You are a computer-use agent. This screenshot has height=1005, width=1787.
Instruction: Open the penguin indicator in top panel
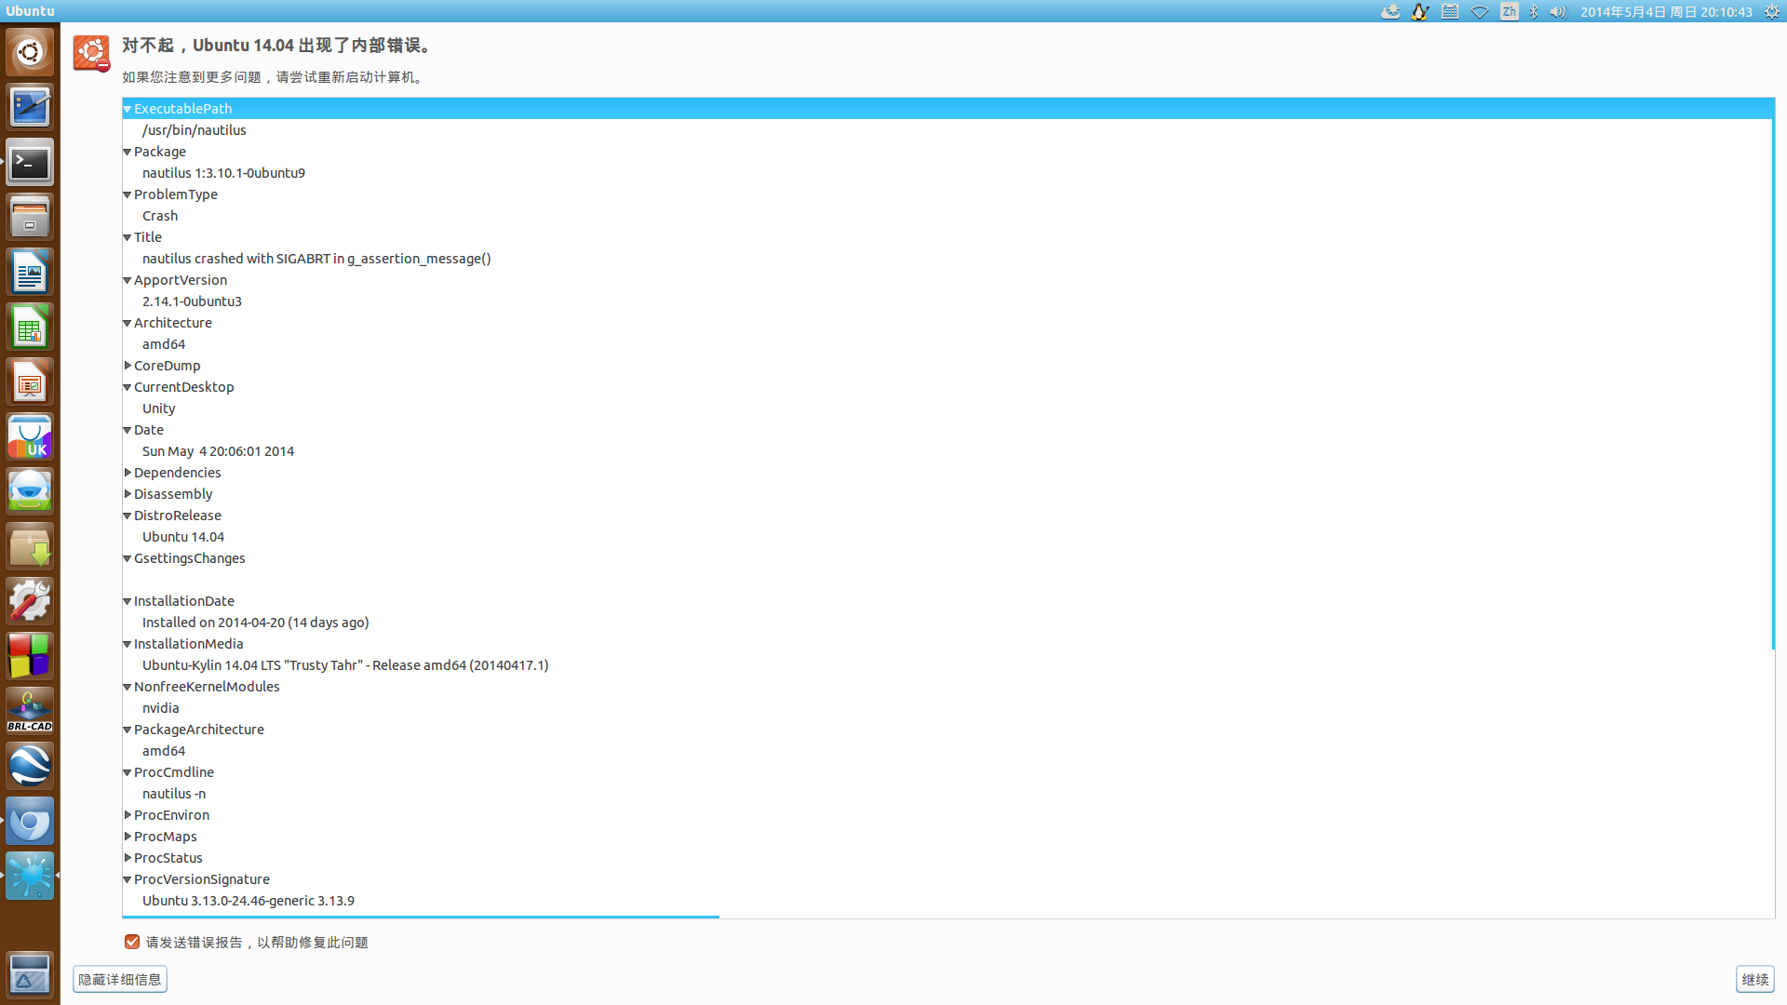click(1420, 11)
